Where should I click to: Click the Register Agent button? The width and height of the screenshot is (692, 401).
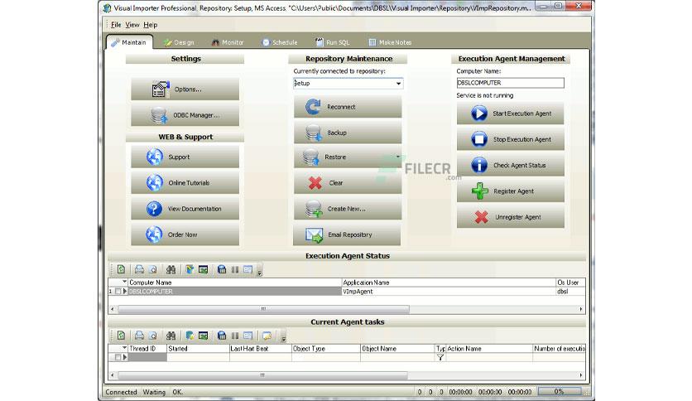510,191
